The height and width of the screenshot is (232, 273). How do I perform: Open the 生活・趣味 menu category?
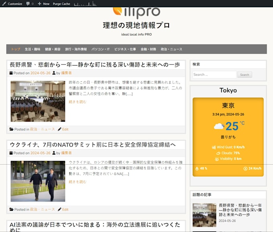click(33, 49)
